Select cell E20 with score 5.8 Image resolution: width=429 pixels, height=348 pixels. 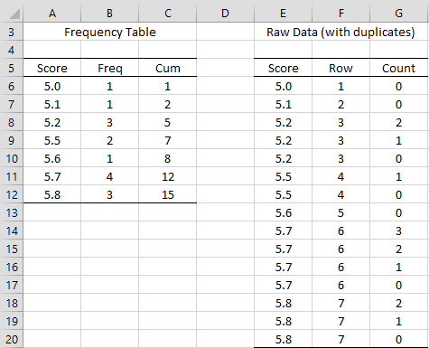[x=283, y=339]
